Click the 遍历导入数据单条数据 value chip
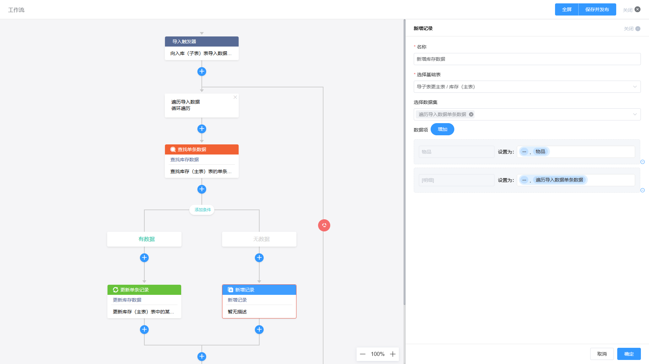The image size is (649, 364). [559, 180]
